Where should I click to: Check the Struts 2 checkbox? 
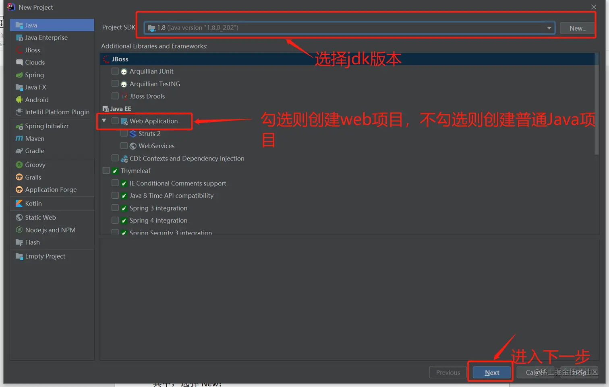[x=124, y=133]
